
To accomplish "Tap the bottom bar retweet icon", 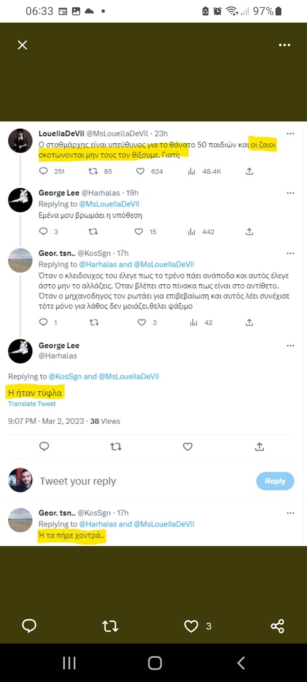I will coord(110,626).
